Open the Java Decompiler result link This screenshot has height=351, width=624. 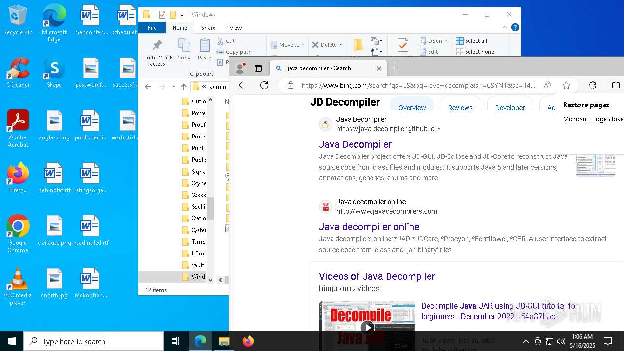[x=355, y=144]
